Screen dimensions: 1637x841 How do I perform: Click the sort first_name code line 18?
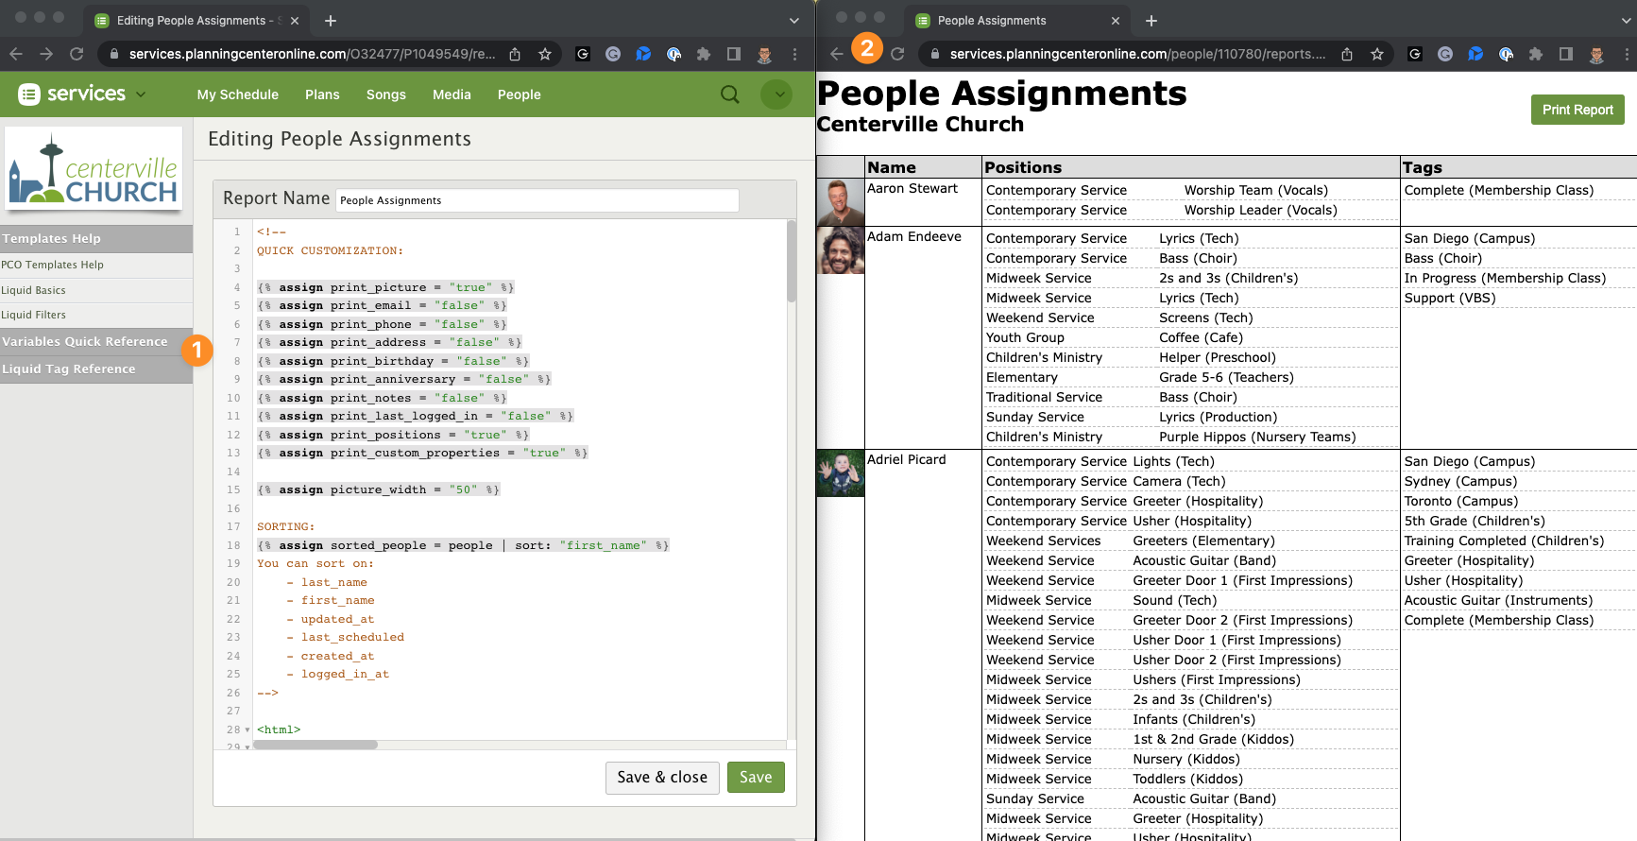[x=463, y=545]
